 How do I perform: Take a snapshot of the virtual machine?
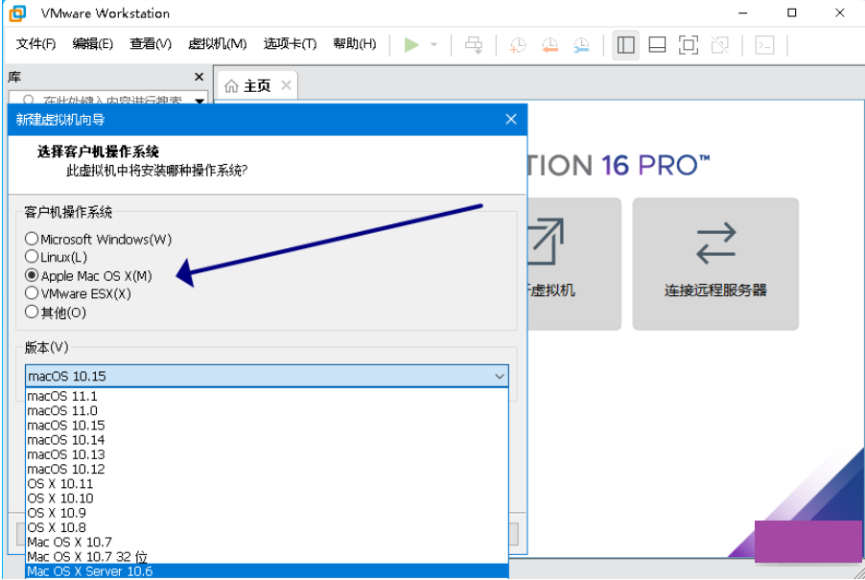tap(518, 44)
